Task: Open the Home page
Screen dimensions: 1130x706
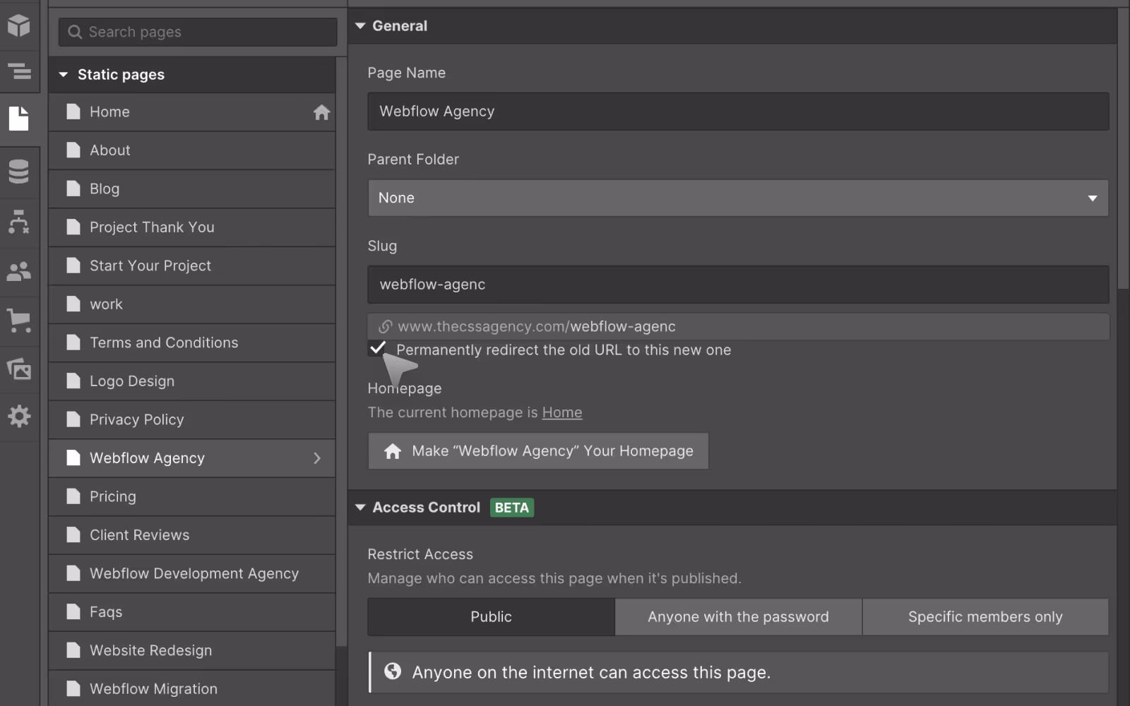Action: tap(192, 112)
